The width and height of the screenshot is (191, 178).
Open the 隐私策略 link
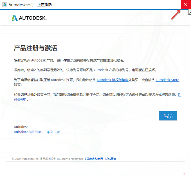(x=111, y=159)
